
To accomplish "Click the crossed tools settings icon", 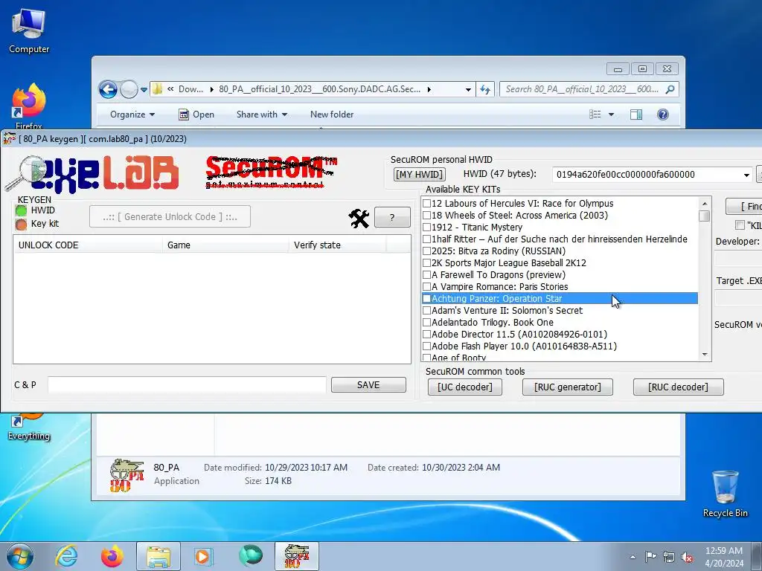I will 359,218.
